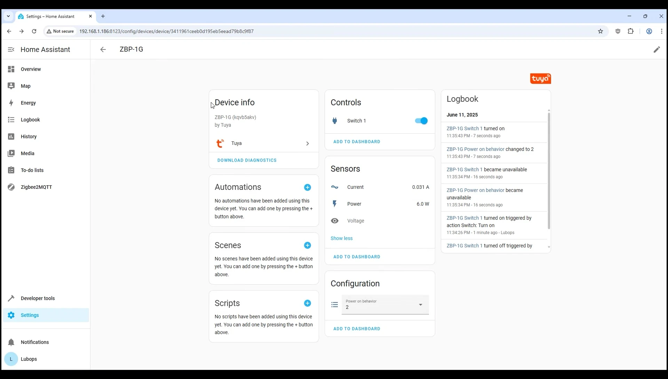Click the Tuya brand logo

(x=540, y=79)
